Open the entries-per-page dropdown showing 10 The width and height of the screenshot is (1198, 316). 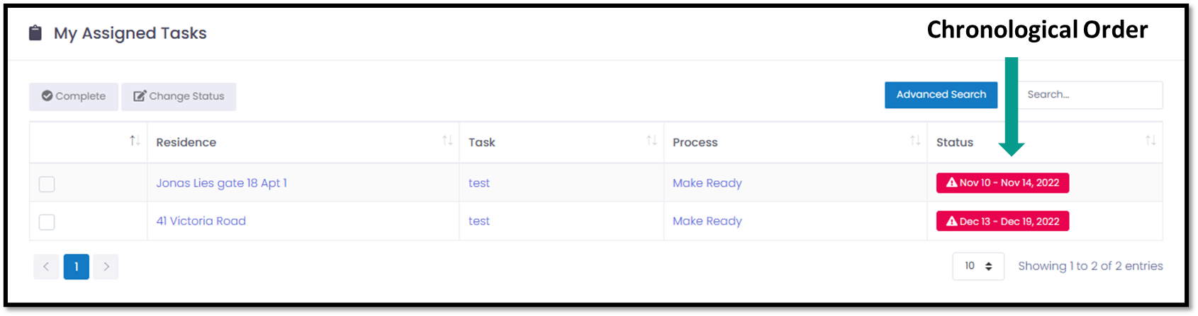point(978,266)
